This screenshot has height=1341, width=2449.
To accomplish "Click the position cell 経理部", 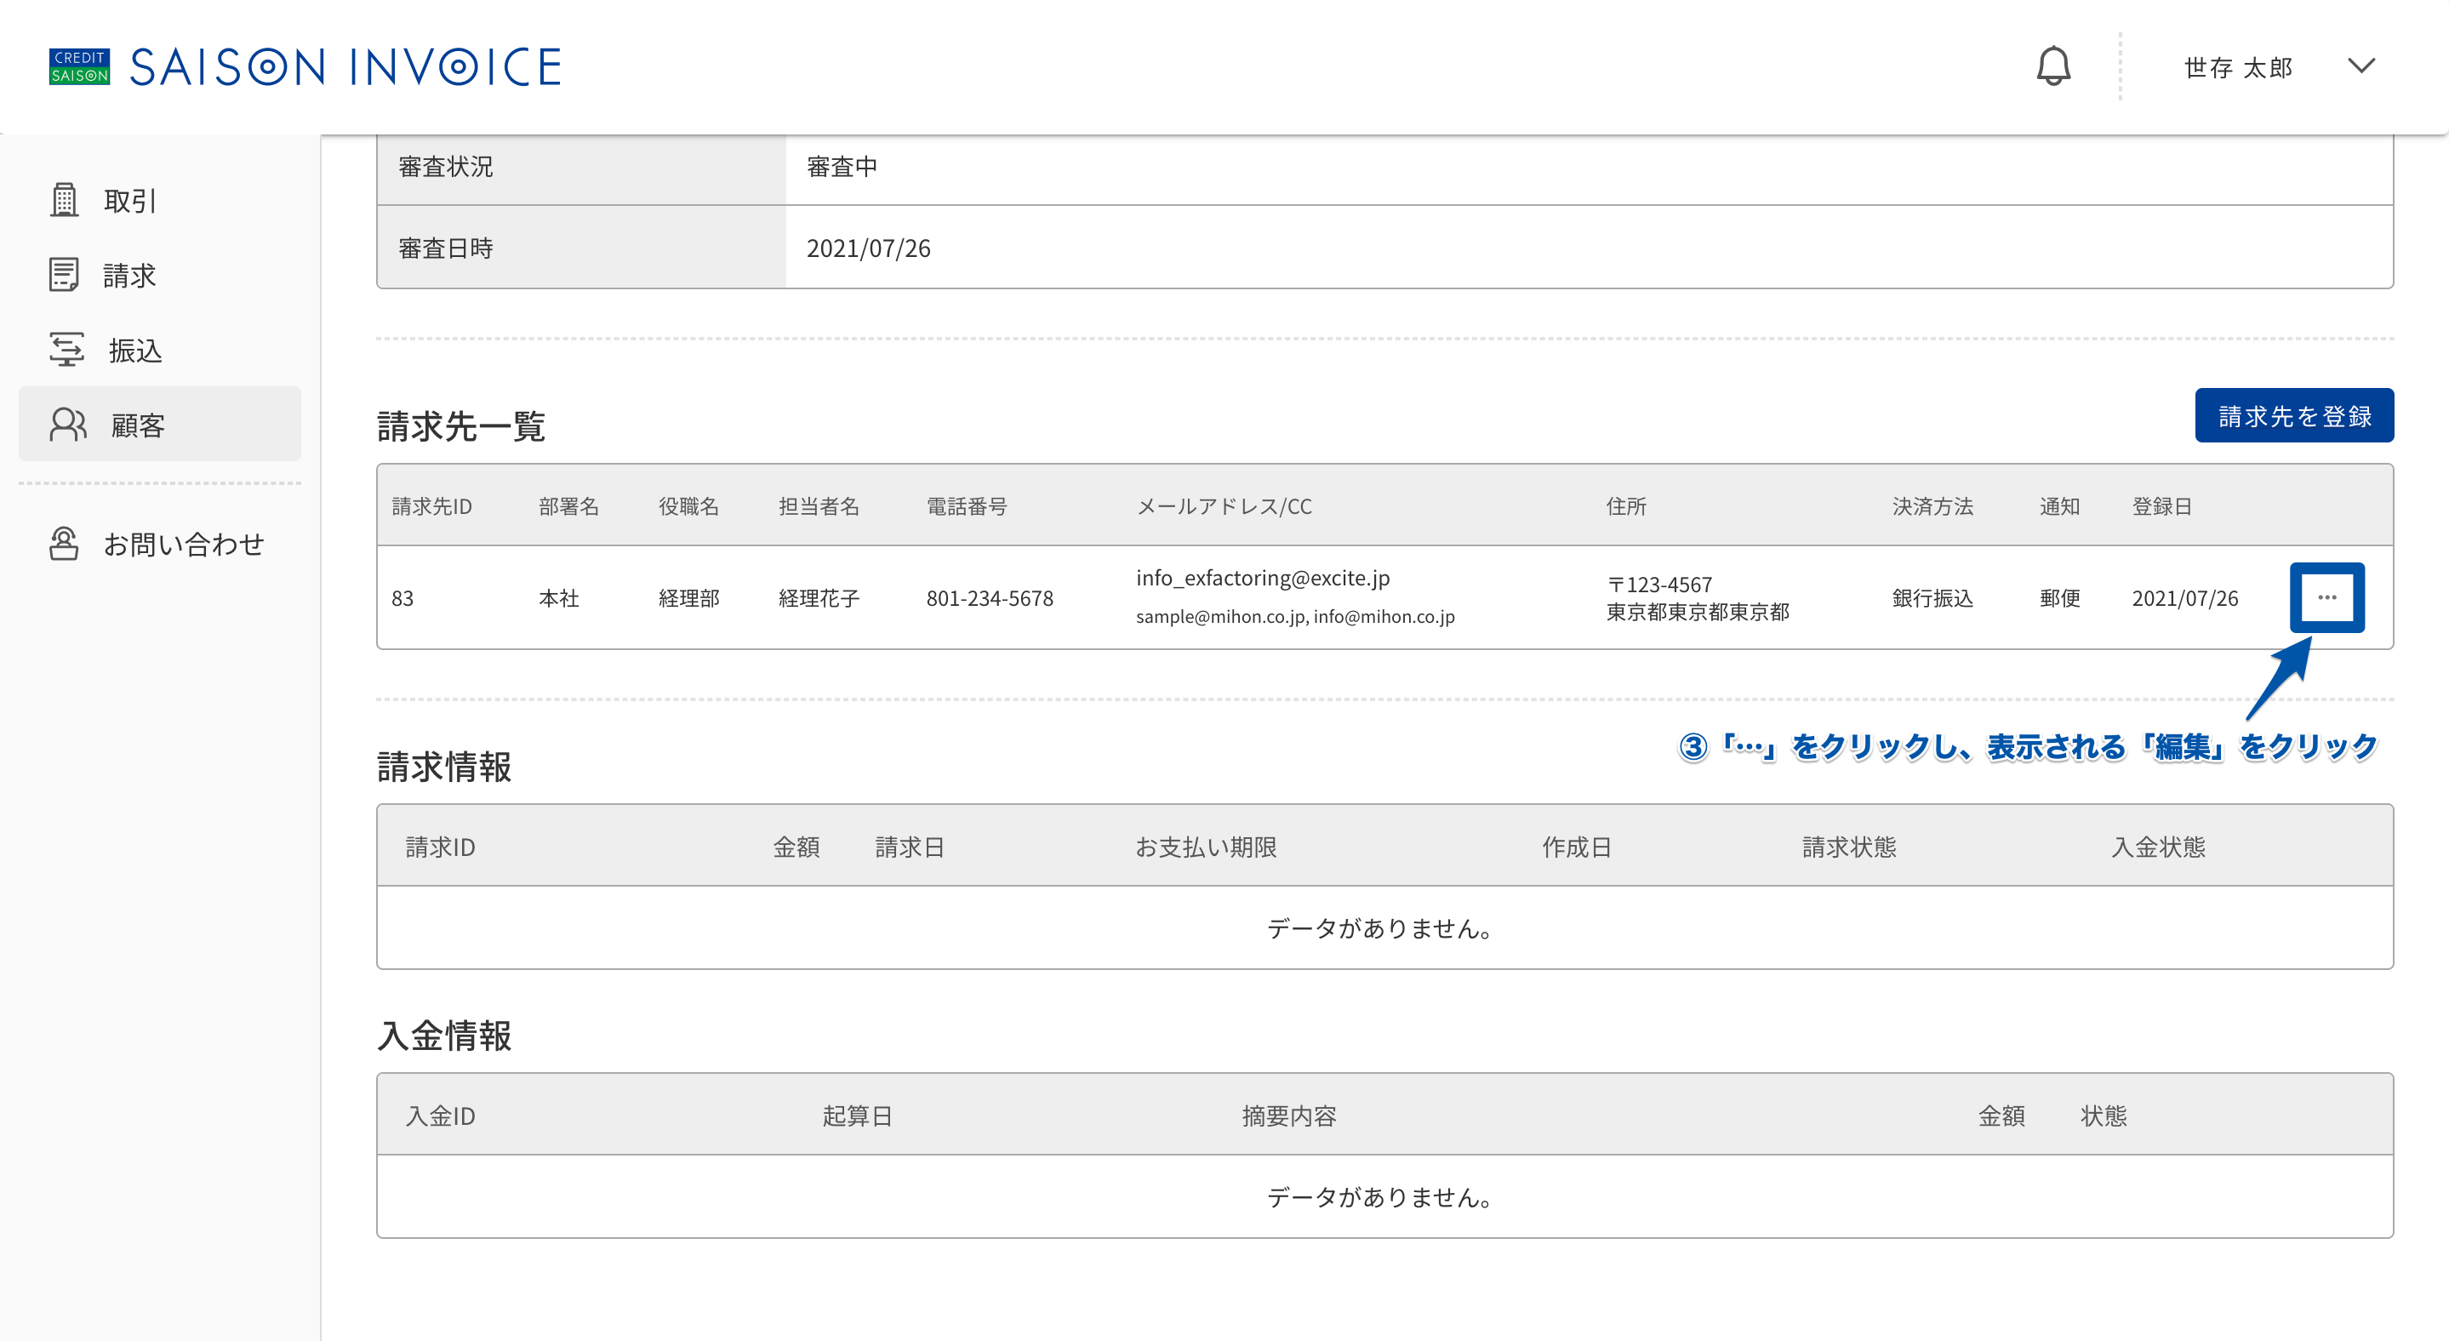I will point(688,599).
